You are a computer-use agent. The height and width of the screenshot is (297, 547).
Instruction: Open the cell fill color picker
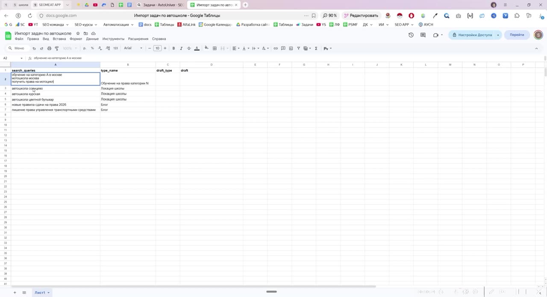pos(207,48)
